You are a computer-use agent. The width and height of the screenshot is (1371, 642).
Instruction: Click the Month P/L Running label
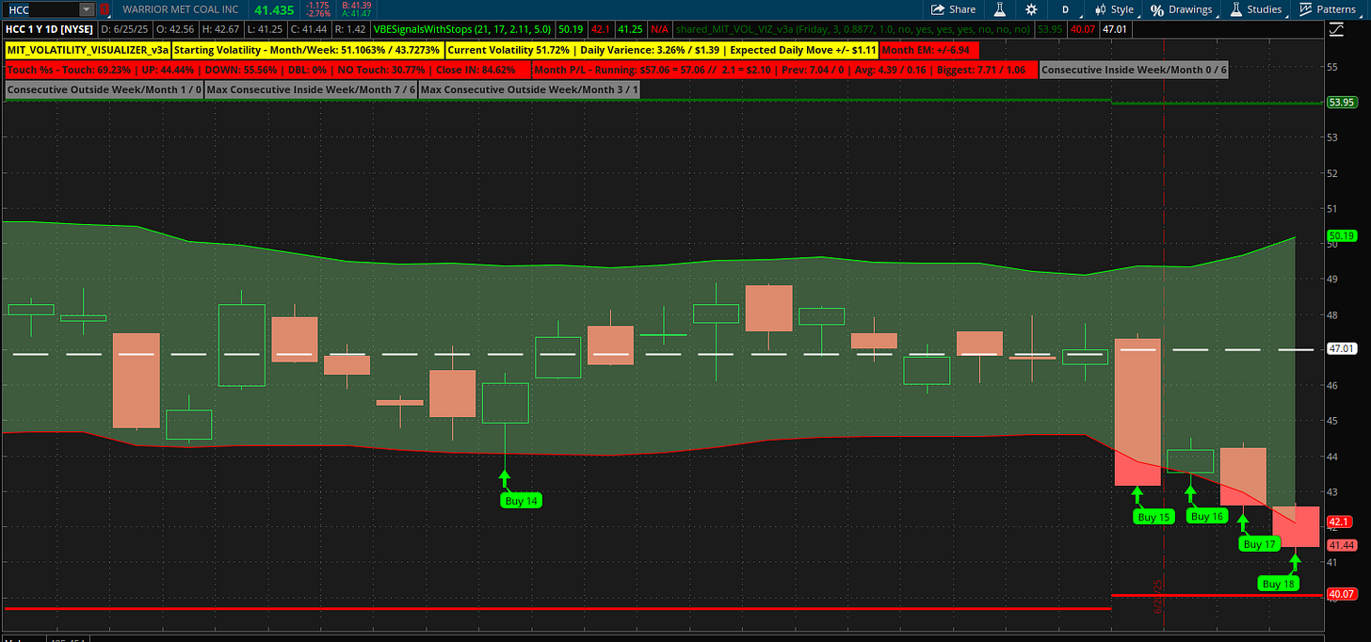pyautogui.click(x=784, y=70)
